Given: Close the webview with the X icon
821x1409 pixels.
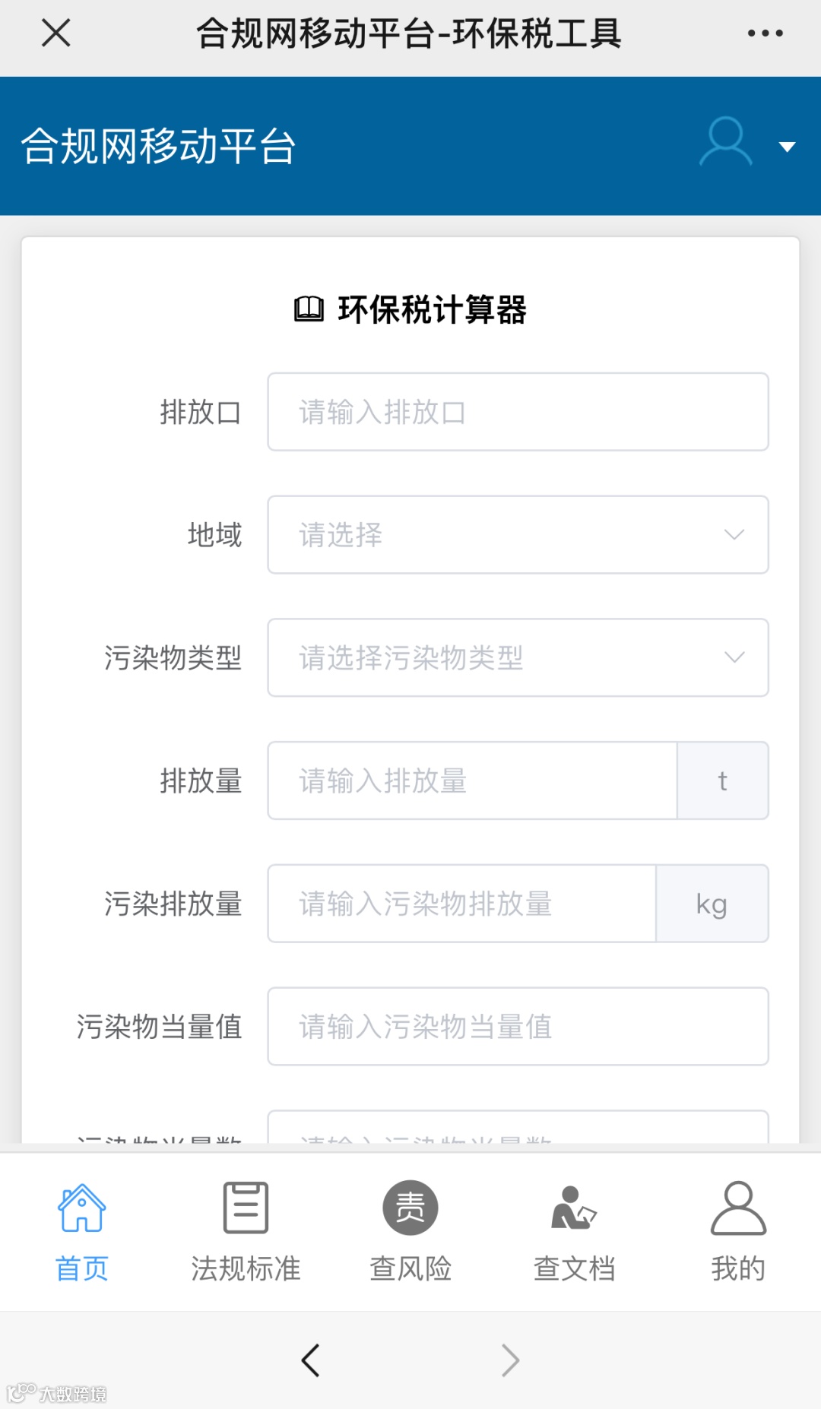Looking at the screenshot, I should pos(55,33).
